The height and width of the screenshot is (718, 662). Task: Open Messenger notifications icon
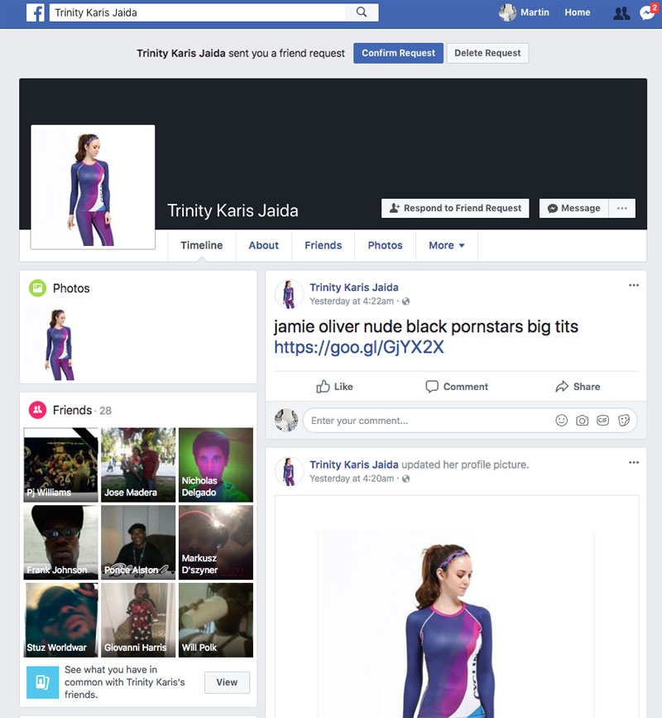click(x=646, y=13)
